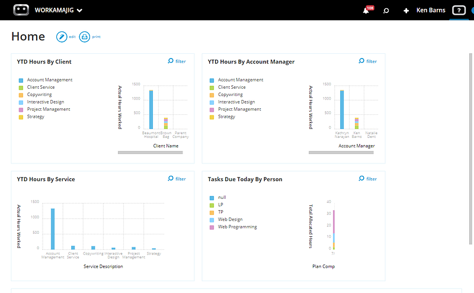Image resolution: width=474 pixels, height=293 pixels.
Task: Click the pencil edit icon beside Home
Action: (x=62, y=37)
